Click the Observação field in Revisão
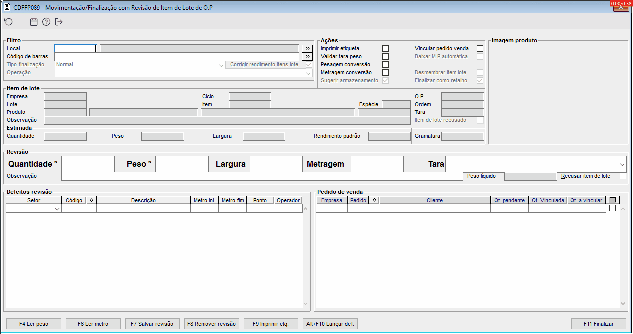The image size is (633, 334). [262, 176]
